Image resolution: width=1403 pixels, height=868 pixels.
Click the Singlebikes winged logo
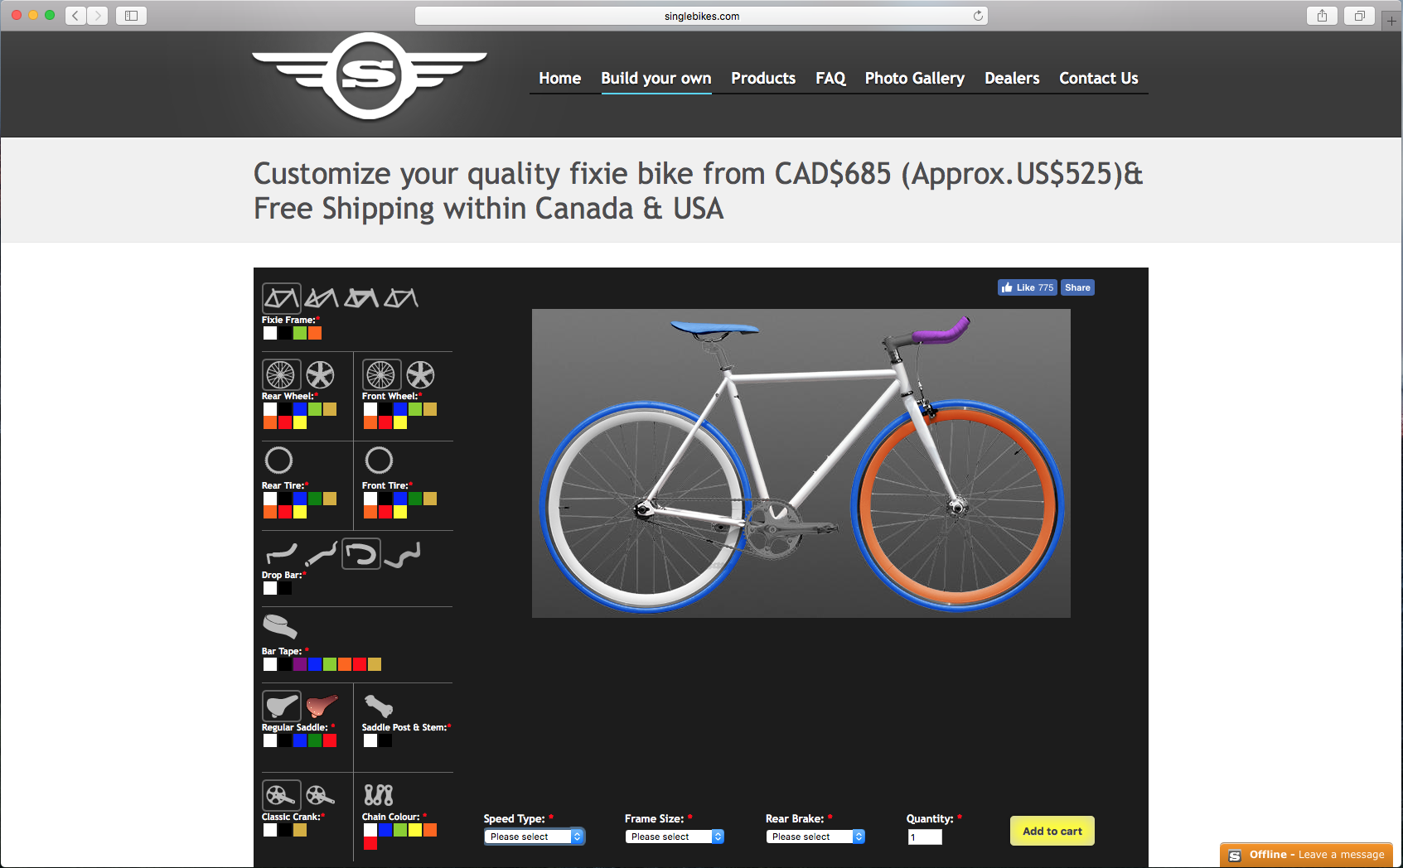(369, 76)
